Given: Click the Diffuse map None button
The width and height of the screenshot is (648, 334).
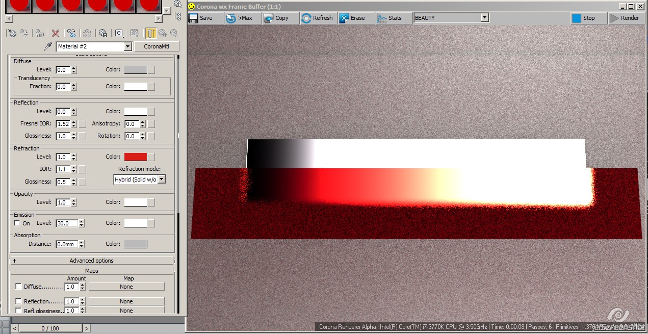Looking at the screenshot, I should coord(126,287).
